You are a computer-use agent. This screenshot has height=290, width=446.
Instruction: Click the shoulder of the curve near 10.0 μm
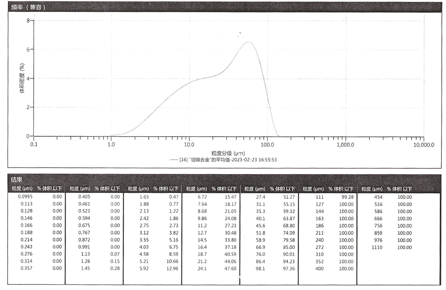point(189,82)
